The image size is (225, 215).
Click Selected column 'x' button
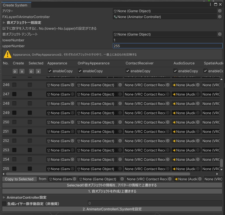[x=38, y=71]
